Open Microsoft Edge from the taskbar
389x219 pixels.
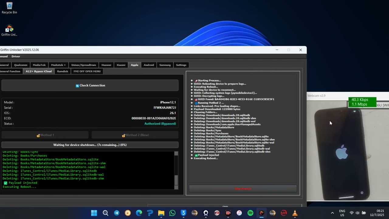139,213
